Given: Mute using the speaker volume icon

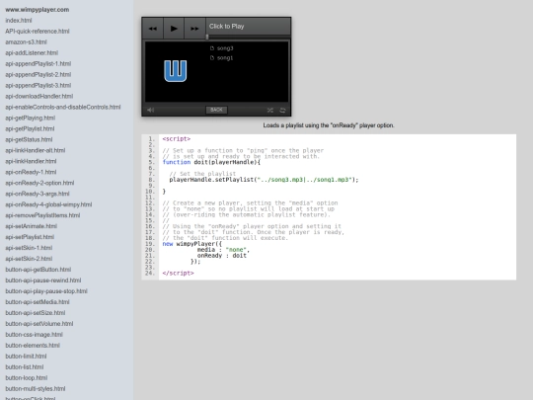Looking at the screenshot, I should [x=151, y=110].
